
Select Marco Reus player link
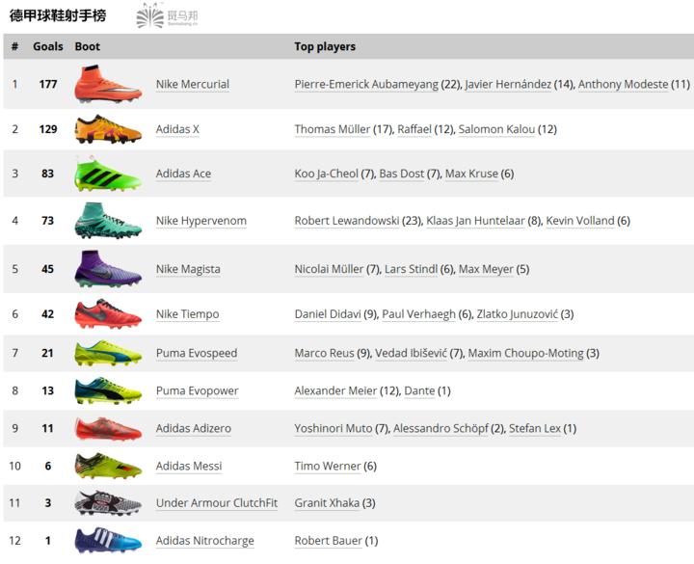[x=324, y=353]
